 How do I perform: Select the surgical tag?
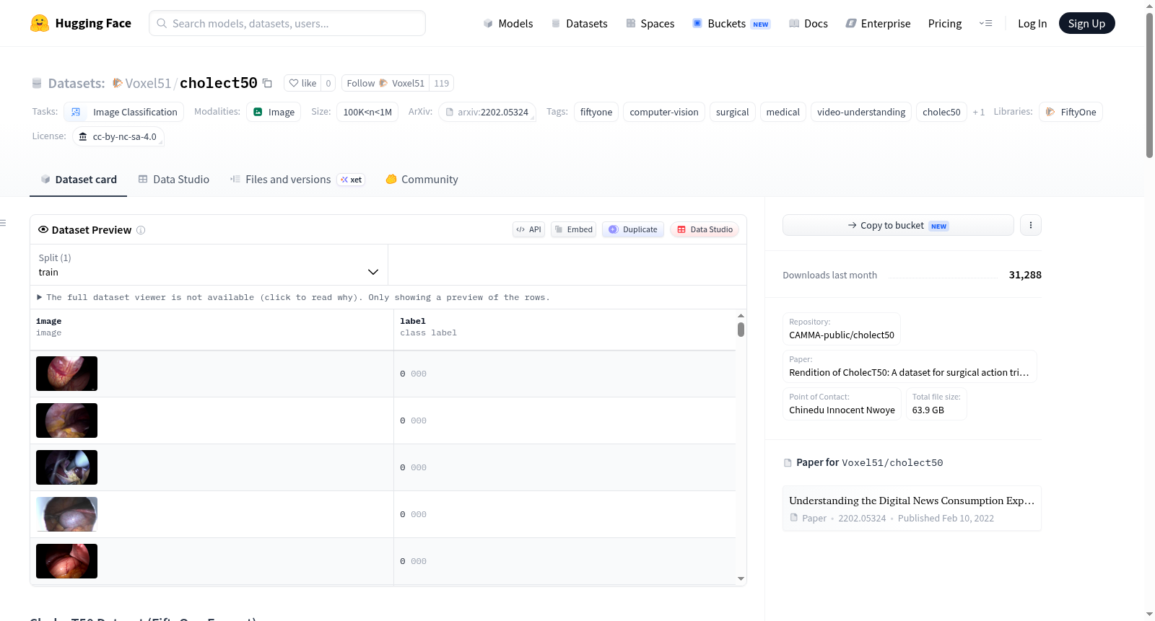733,112
